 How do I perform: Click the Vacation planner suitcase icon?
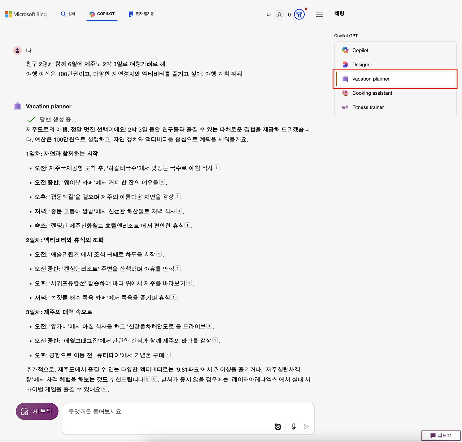pos(345,78)
